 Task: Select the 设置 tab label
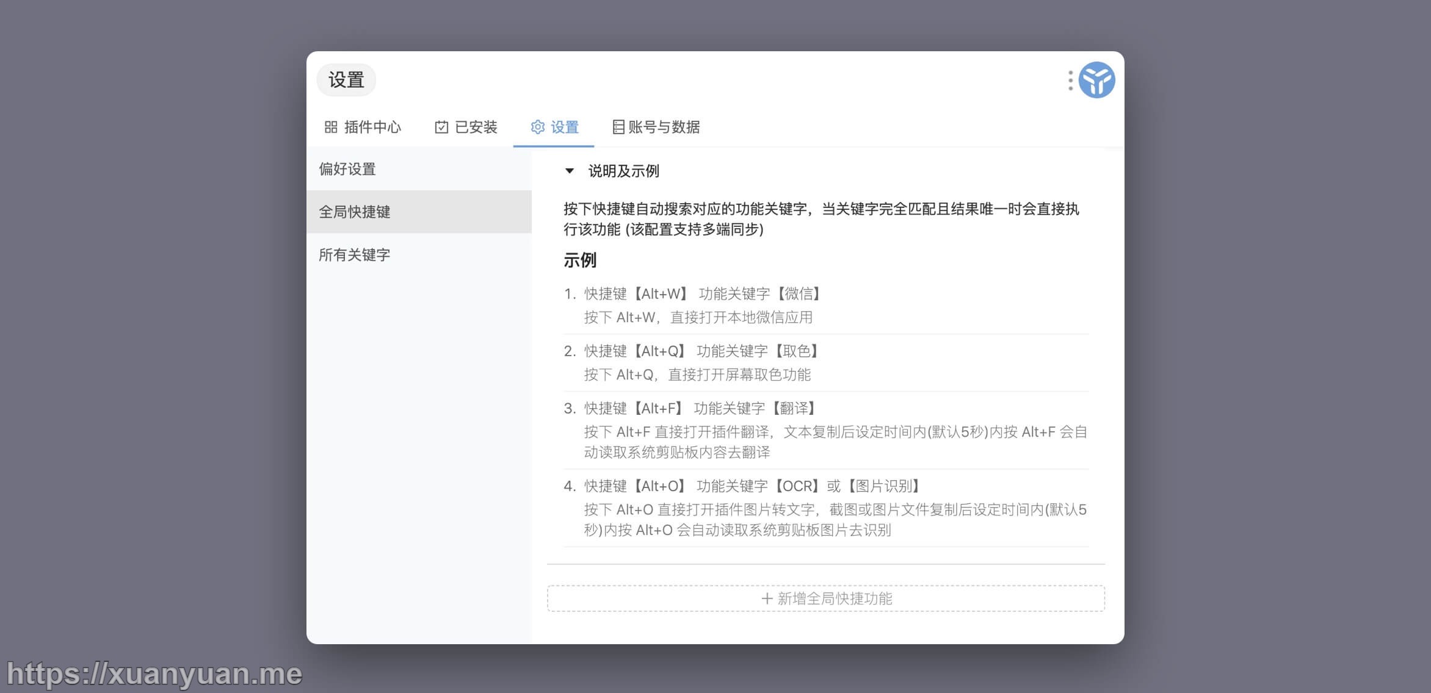pyautogui.click(x=565, y=127)
